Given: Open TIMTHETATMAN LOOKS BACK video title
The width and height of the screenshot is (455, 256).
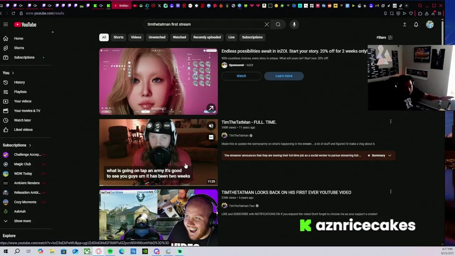Looking at the screenshot, I should (286, 192).
